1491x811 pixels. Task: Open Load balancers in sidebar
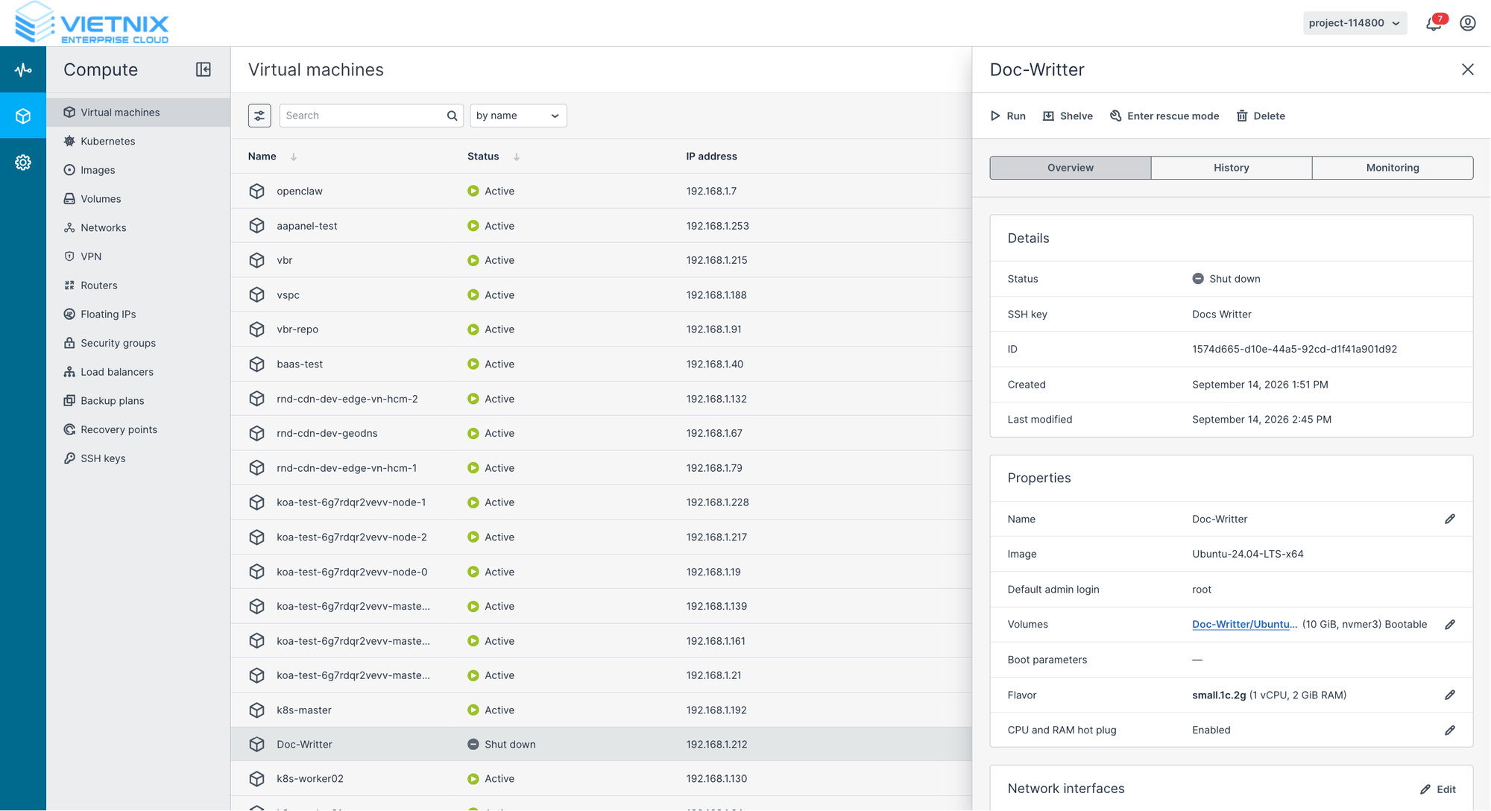tap(138, 372)
